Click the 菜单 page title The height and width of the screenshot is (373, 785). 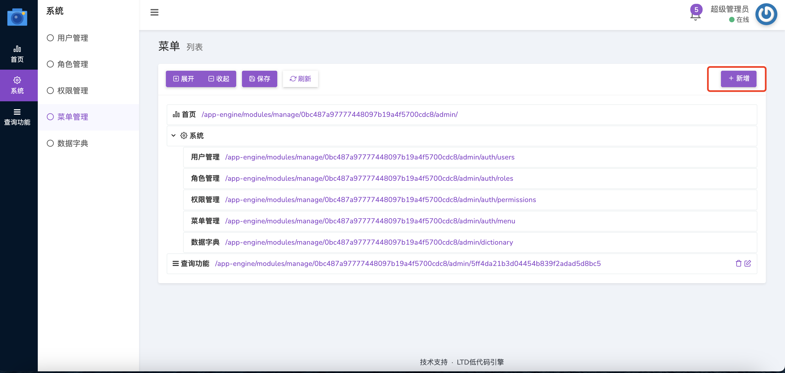(x=169, y=46)
